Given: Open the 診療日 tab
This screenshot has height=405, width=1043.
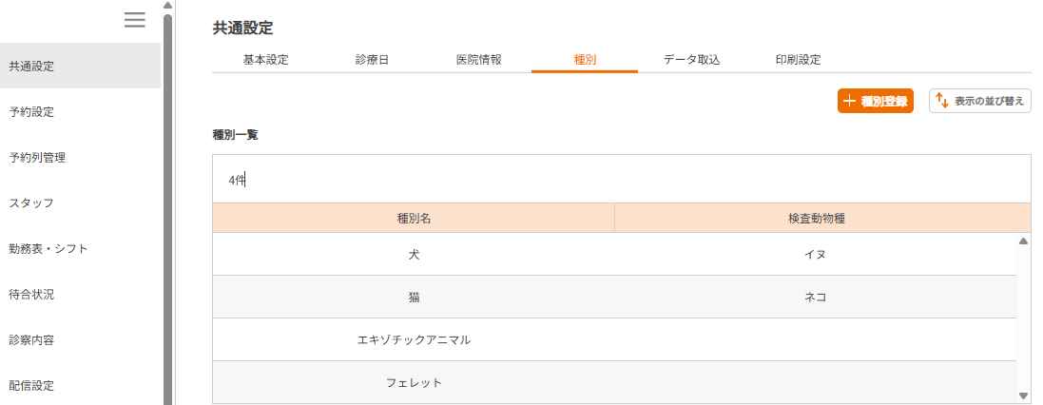Looking at the screenshot, I should (x=372, y=60).
